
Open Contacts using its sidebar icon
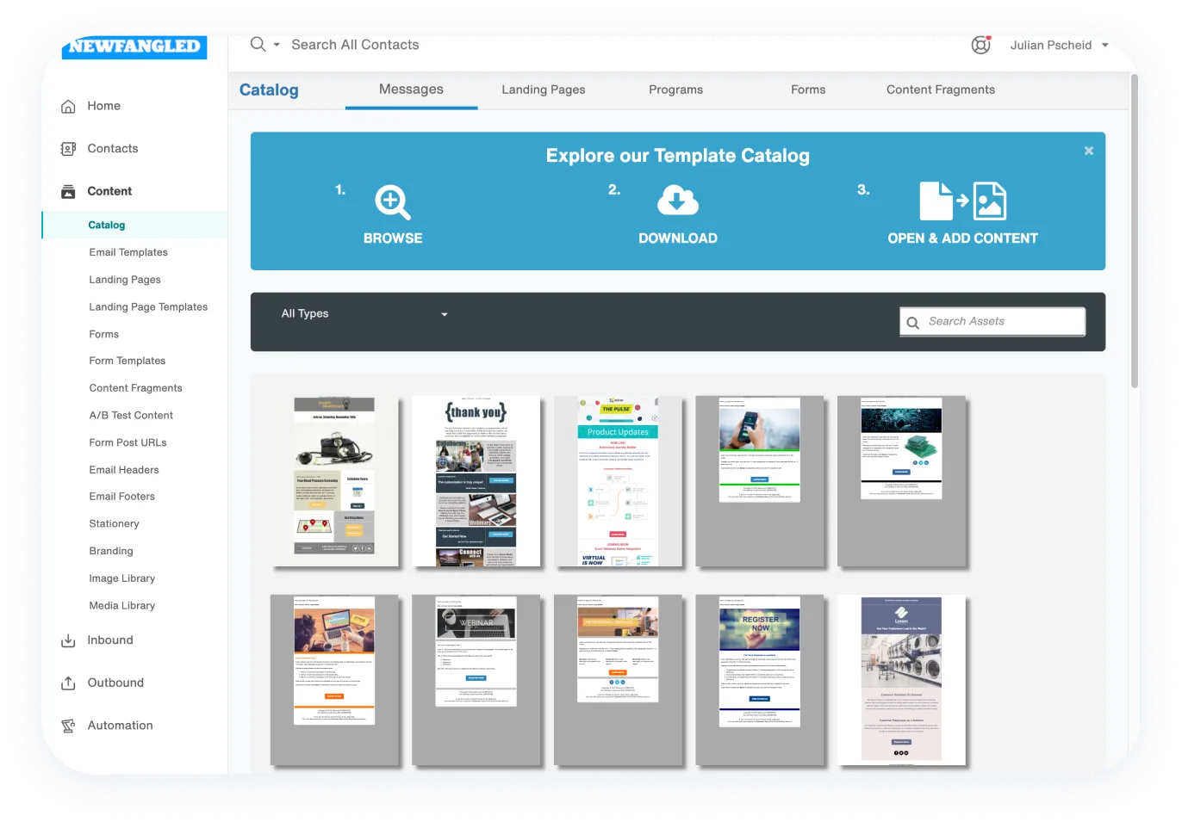[x=68, y=148]
